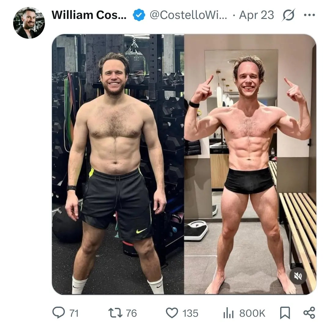
Task: Repost using the retweet arrows icon
Action: tap(115, 313)
